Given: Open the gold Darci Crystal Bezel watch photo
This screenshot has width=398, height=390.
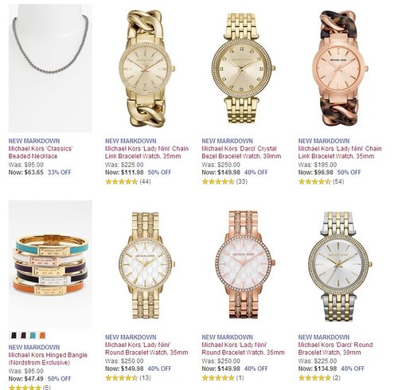Looking at the screenshot, I should 244,68.
